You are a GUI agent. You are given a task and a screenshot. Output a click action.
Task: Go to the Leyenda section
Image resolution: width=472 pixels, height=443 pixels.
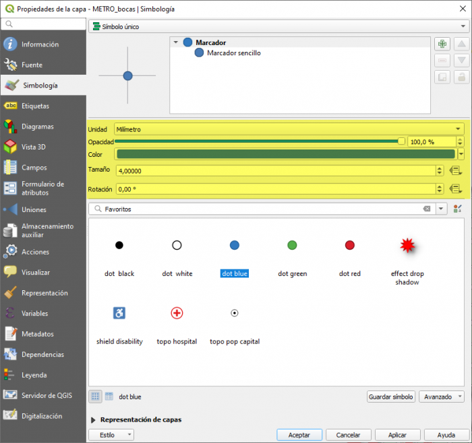point(35,375)
